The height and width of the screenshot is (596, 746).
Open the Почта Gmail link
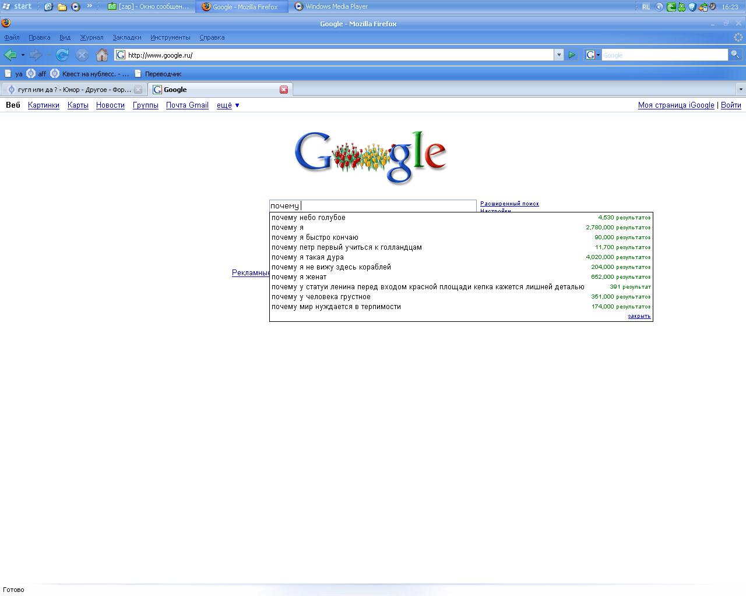click(187, 105)
